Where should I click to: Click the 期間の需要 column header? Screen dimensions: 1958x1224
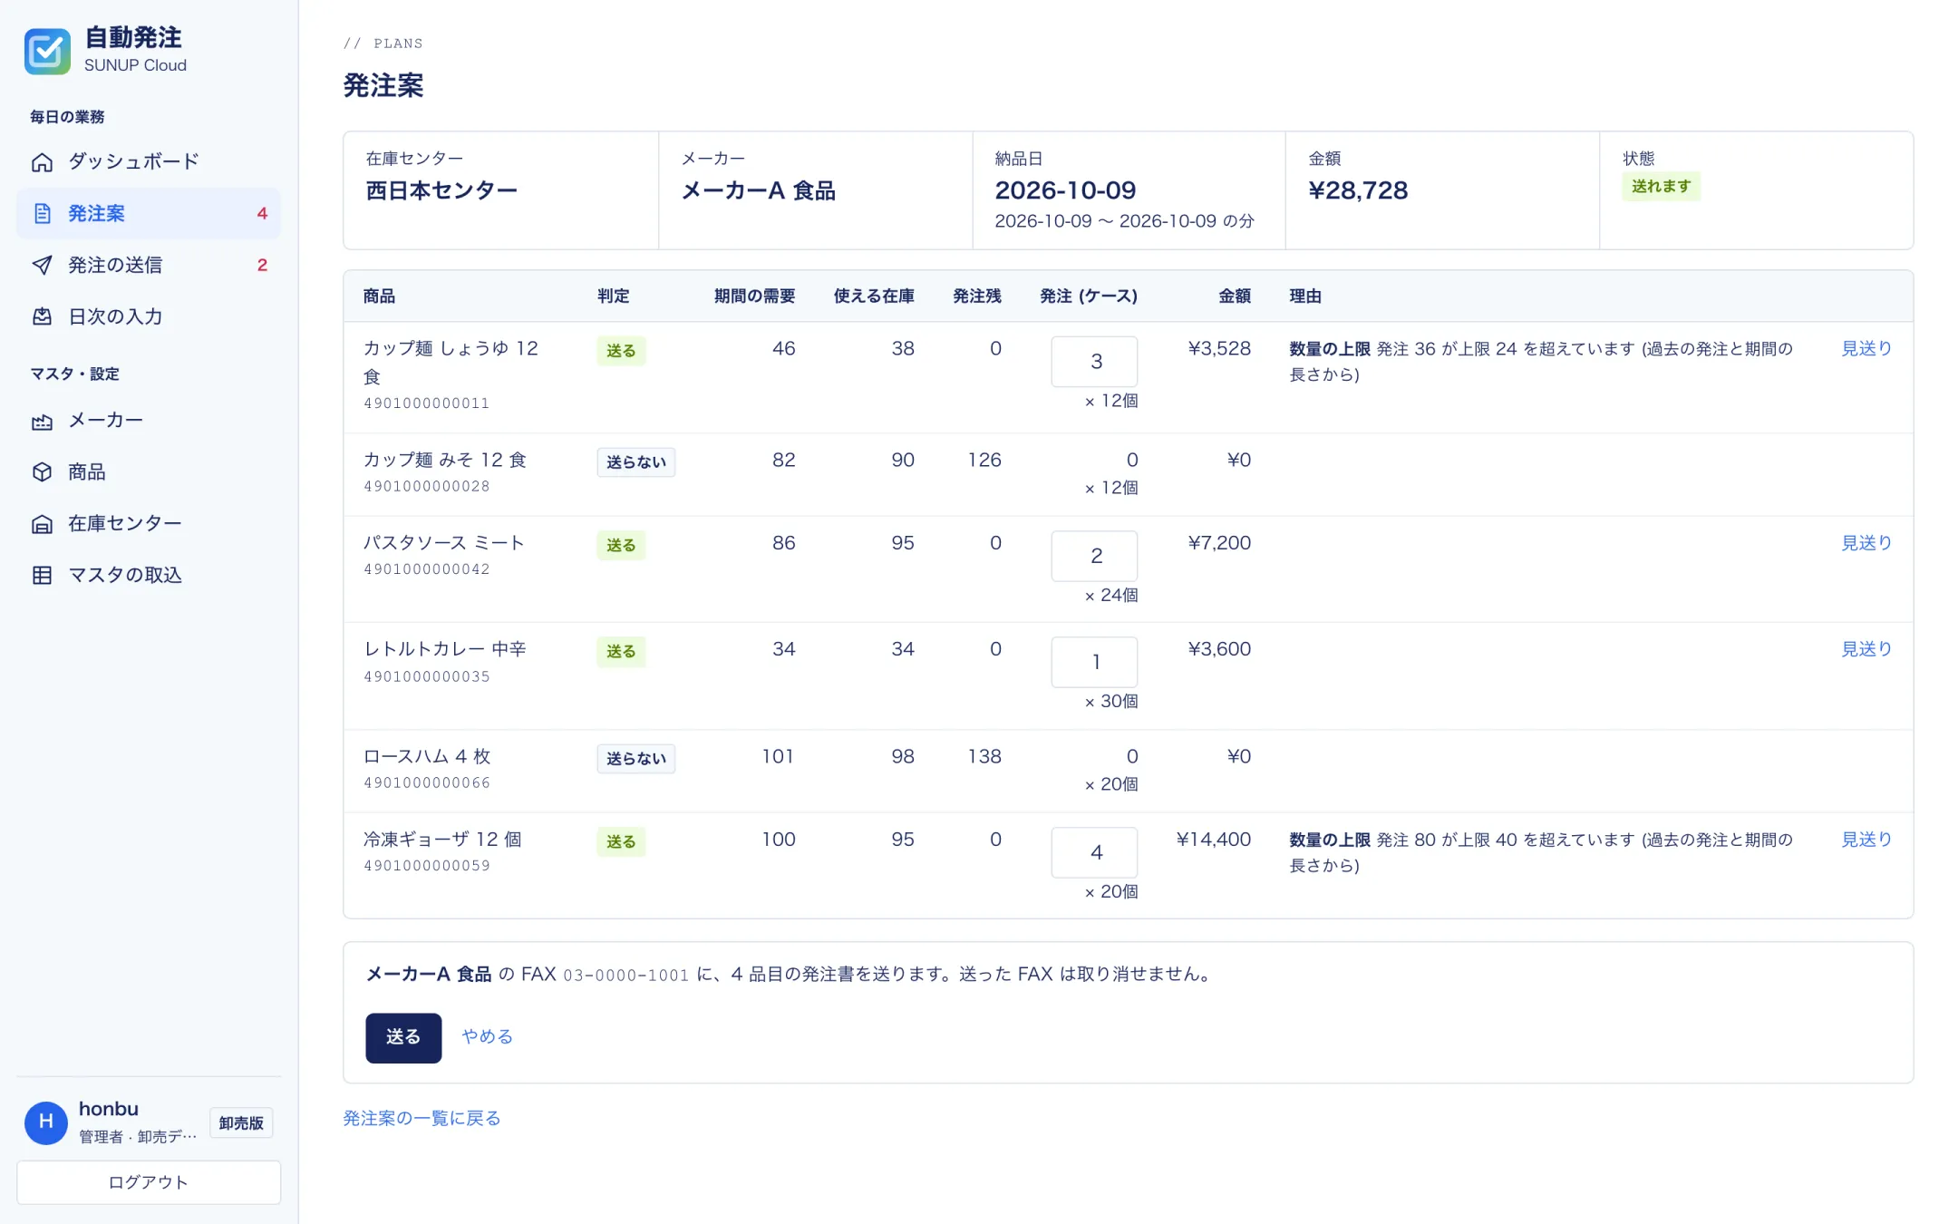click(x=754, y=296)
